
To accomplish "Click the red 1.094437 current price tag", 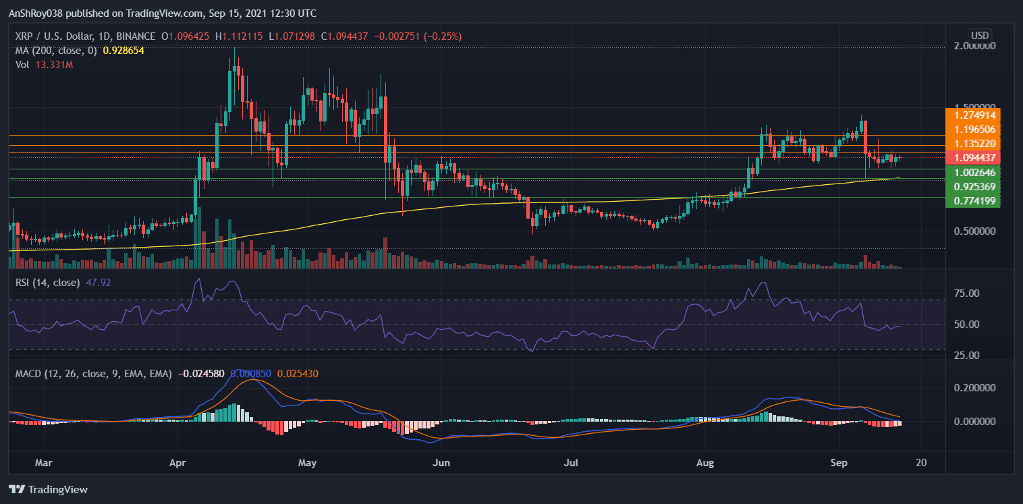I will point(974,156).
